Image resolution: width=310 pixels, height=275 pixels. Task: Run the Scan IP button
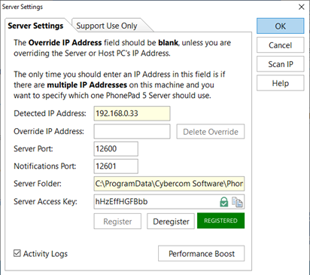[x=280, y=64]
